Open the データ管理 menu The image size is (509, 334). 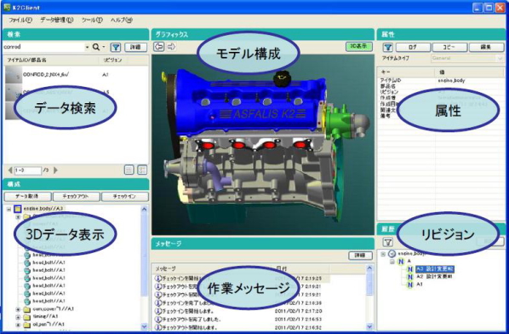pyautogui.click(x=57, y=20)
